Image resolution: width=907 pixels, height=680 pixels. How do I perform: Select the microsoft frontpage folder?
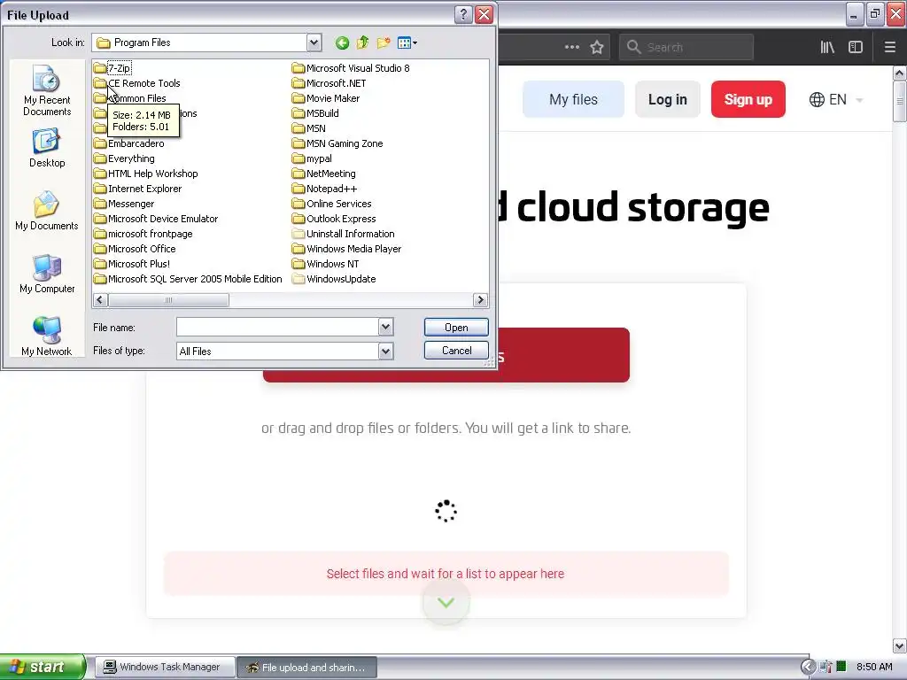[x=143, y=234]
